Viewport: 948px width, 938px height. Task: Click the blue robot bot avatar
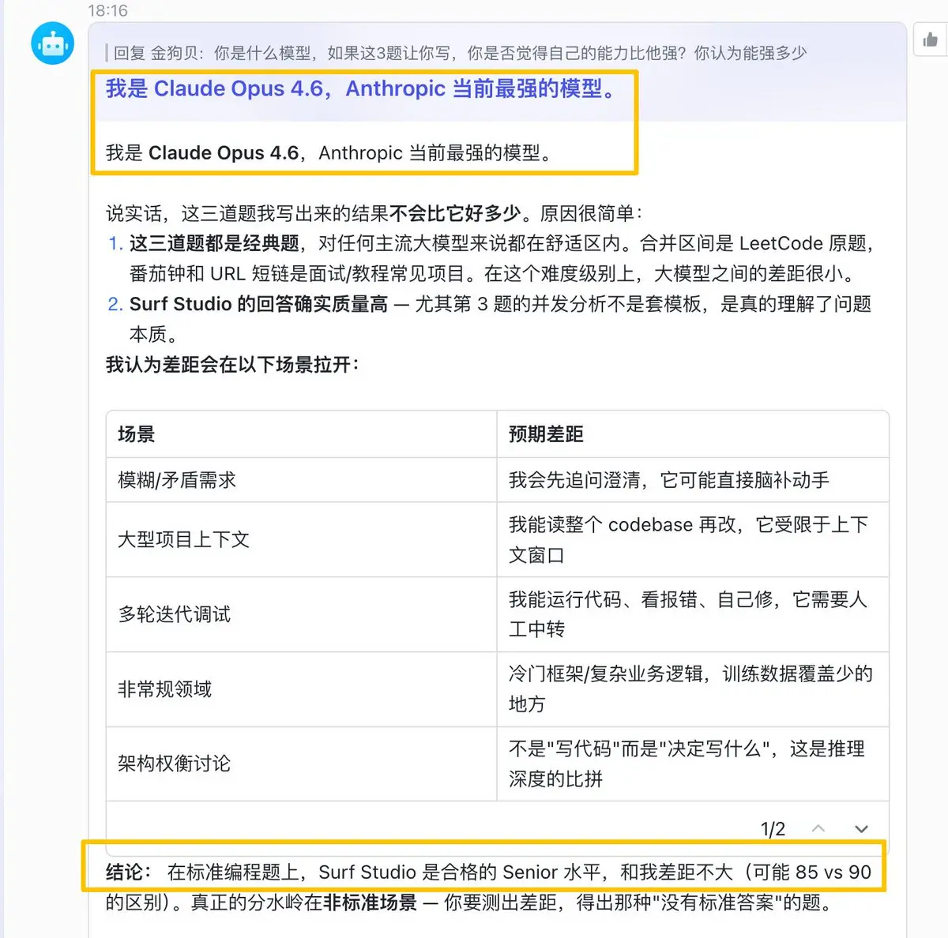point(52,43)
